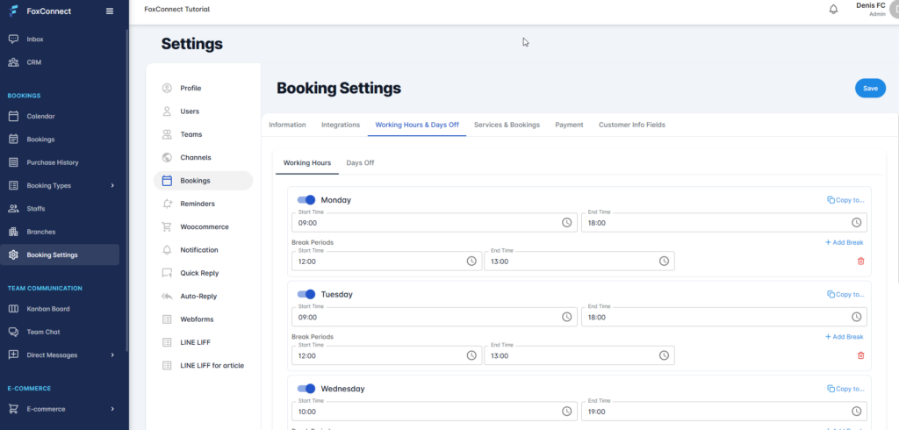Click Add Break link for Monday
The width and height of the screenshot is (899, 430).
tap(845, 242)
